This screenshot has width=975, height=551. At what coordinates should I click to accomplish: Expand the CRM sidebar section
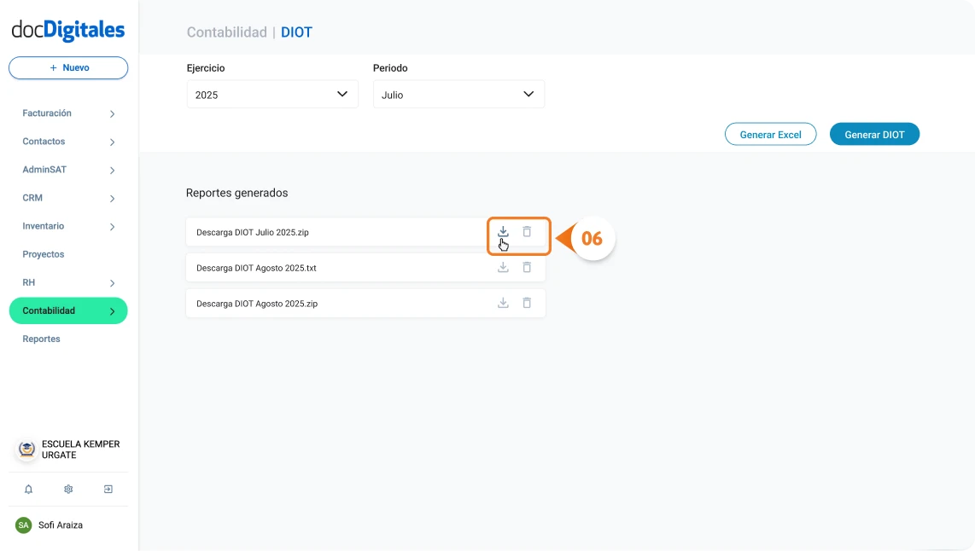tap(68, 197)
